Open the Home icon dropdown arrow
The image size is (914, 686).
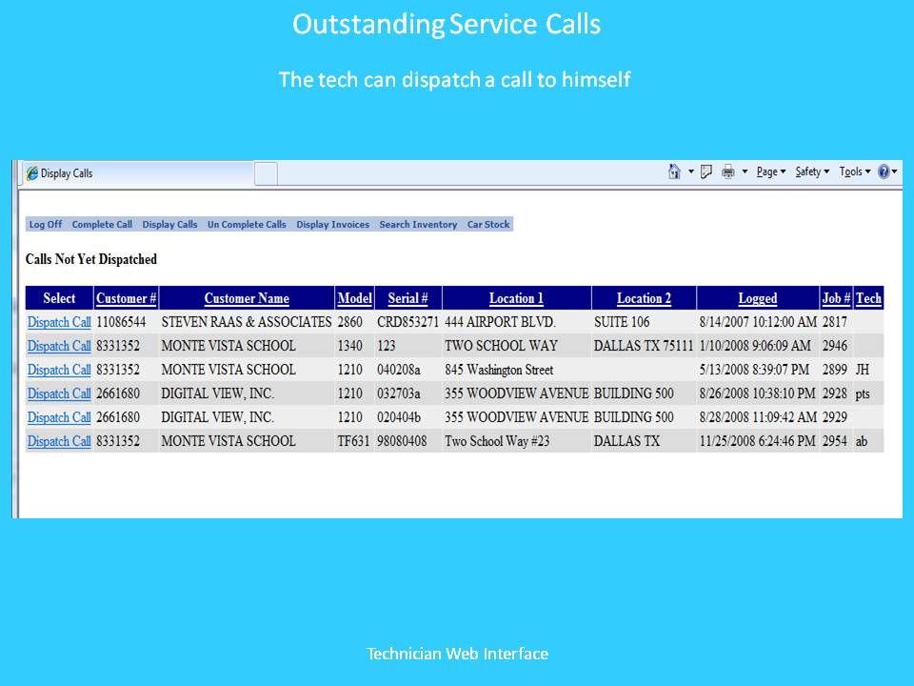coord(691,171)
